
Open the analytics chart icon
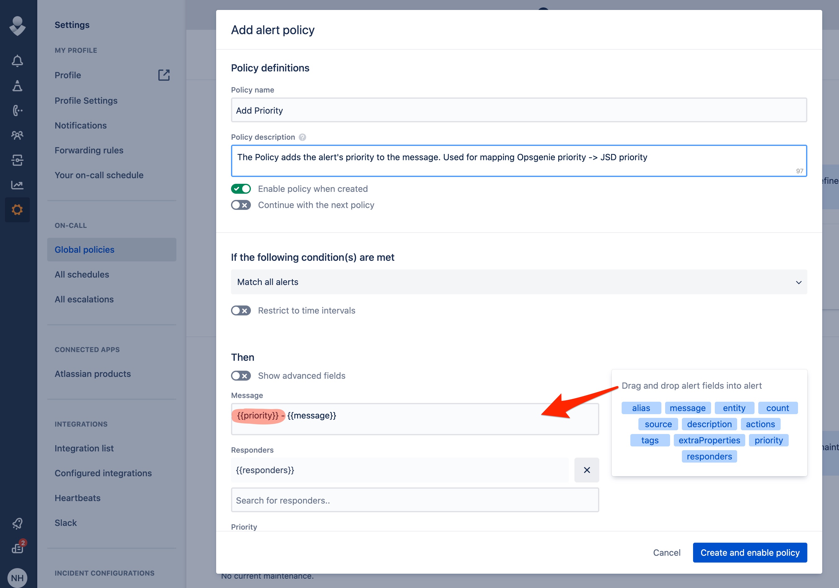(17, 185)
